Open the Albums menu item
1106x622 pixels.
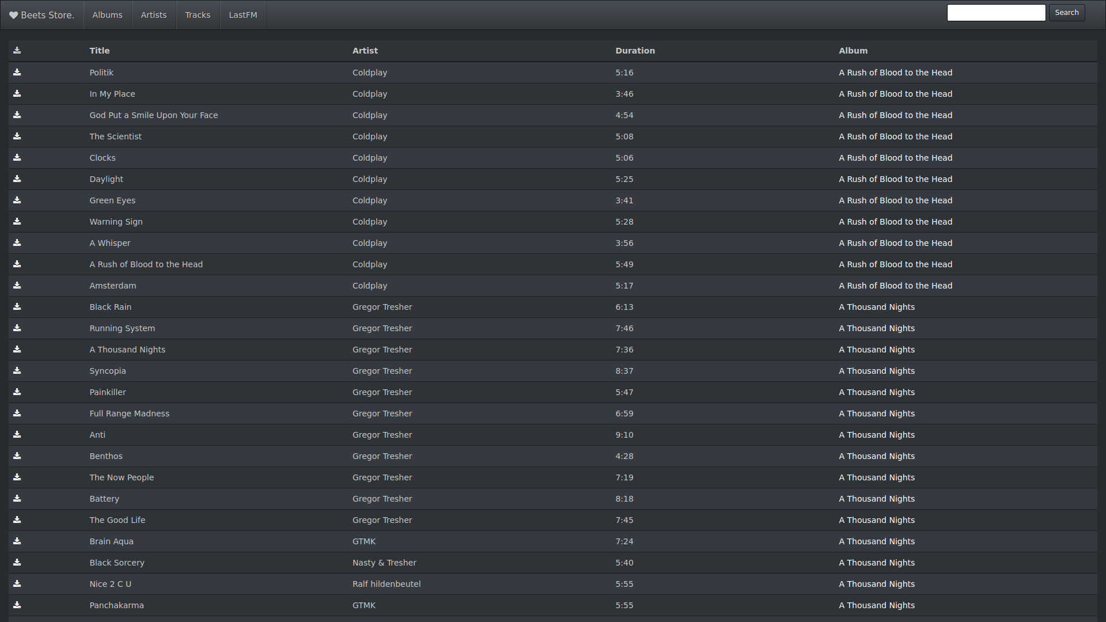(107, 15)
